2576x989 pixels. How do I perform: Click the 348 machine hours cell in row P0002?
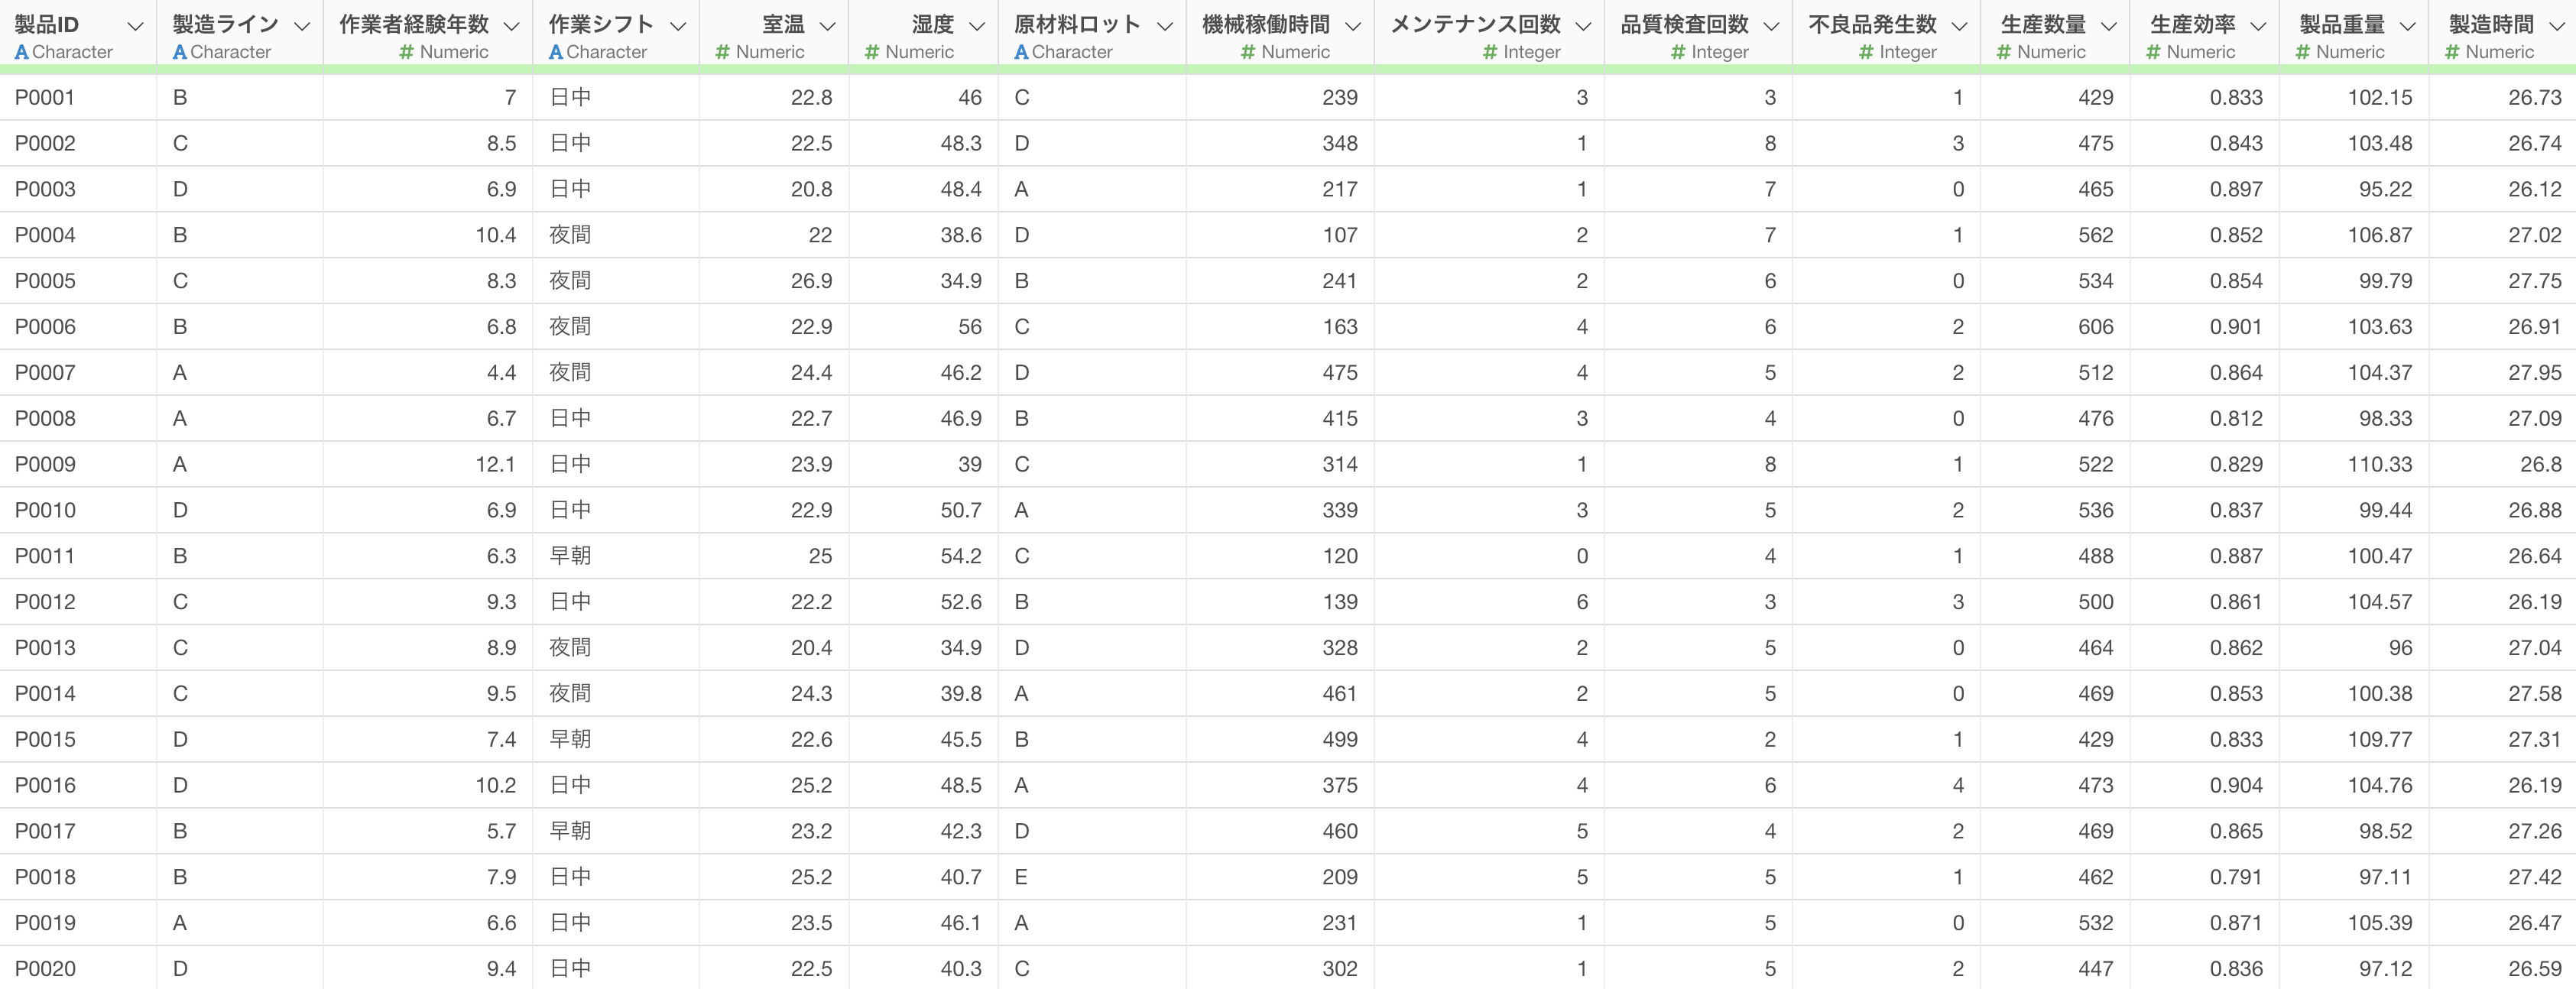1280,143
